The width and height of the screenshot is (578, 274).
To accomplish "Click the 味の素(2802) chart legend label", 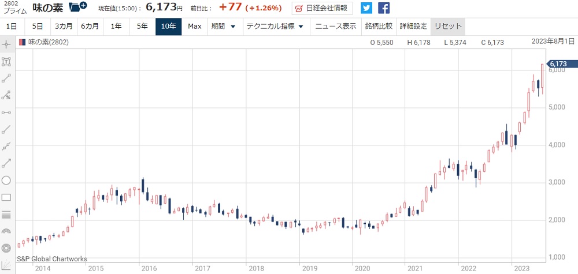I will [x=47, y=42].
